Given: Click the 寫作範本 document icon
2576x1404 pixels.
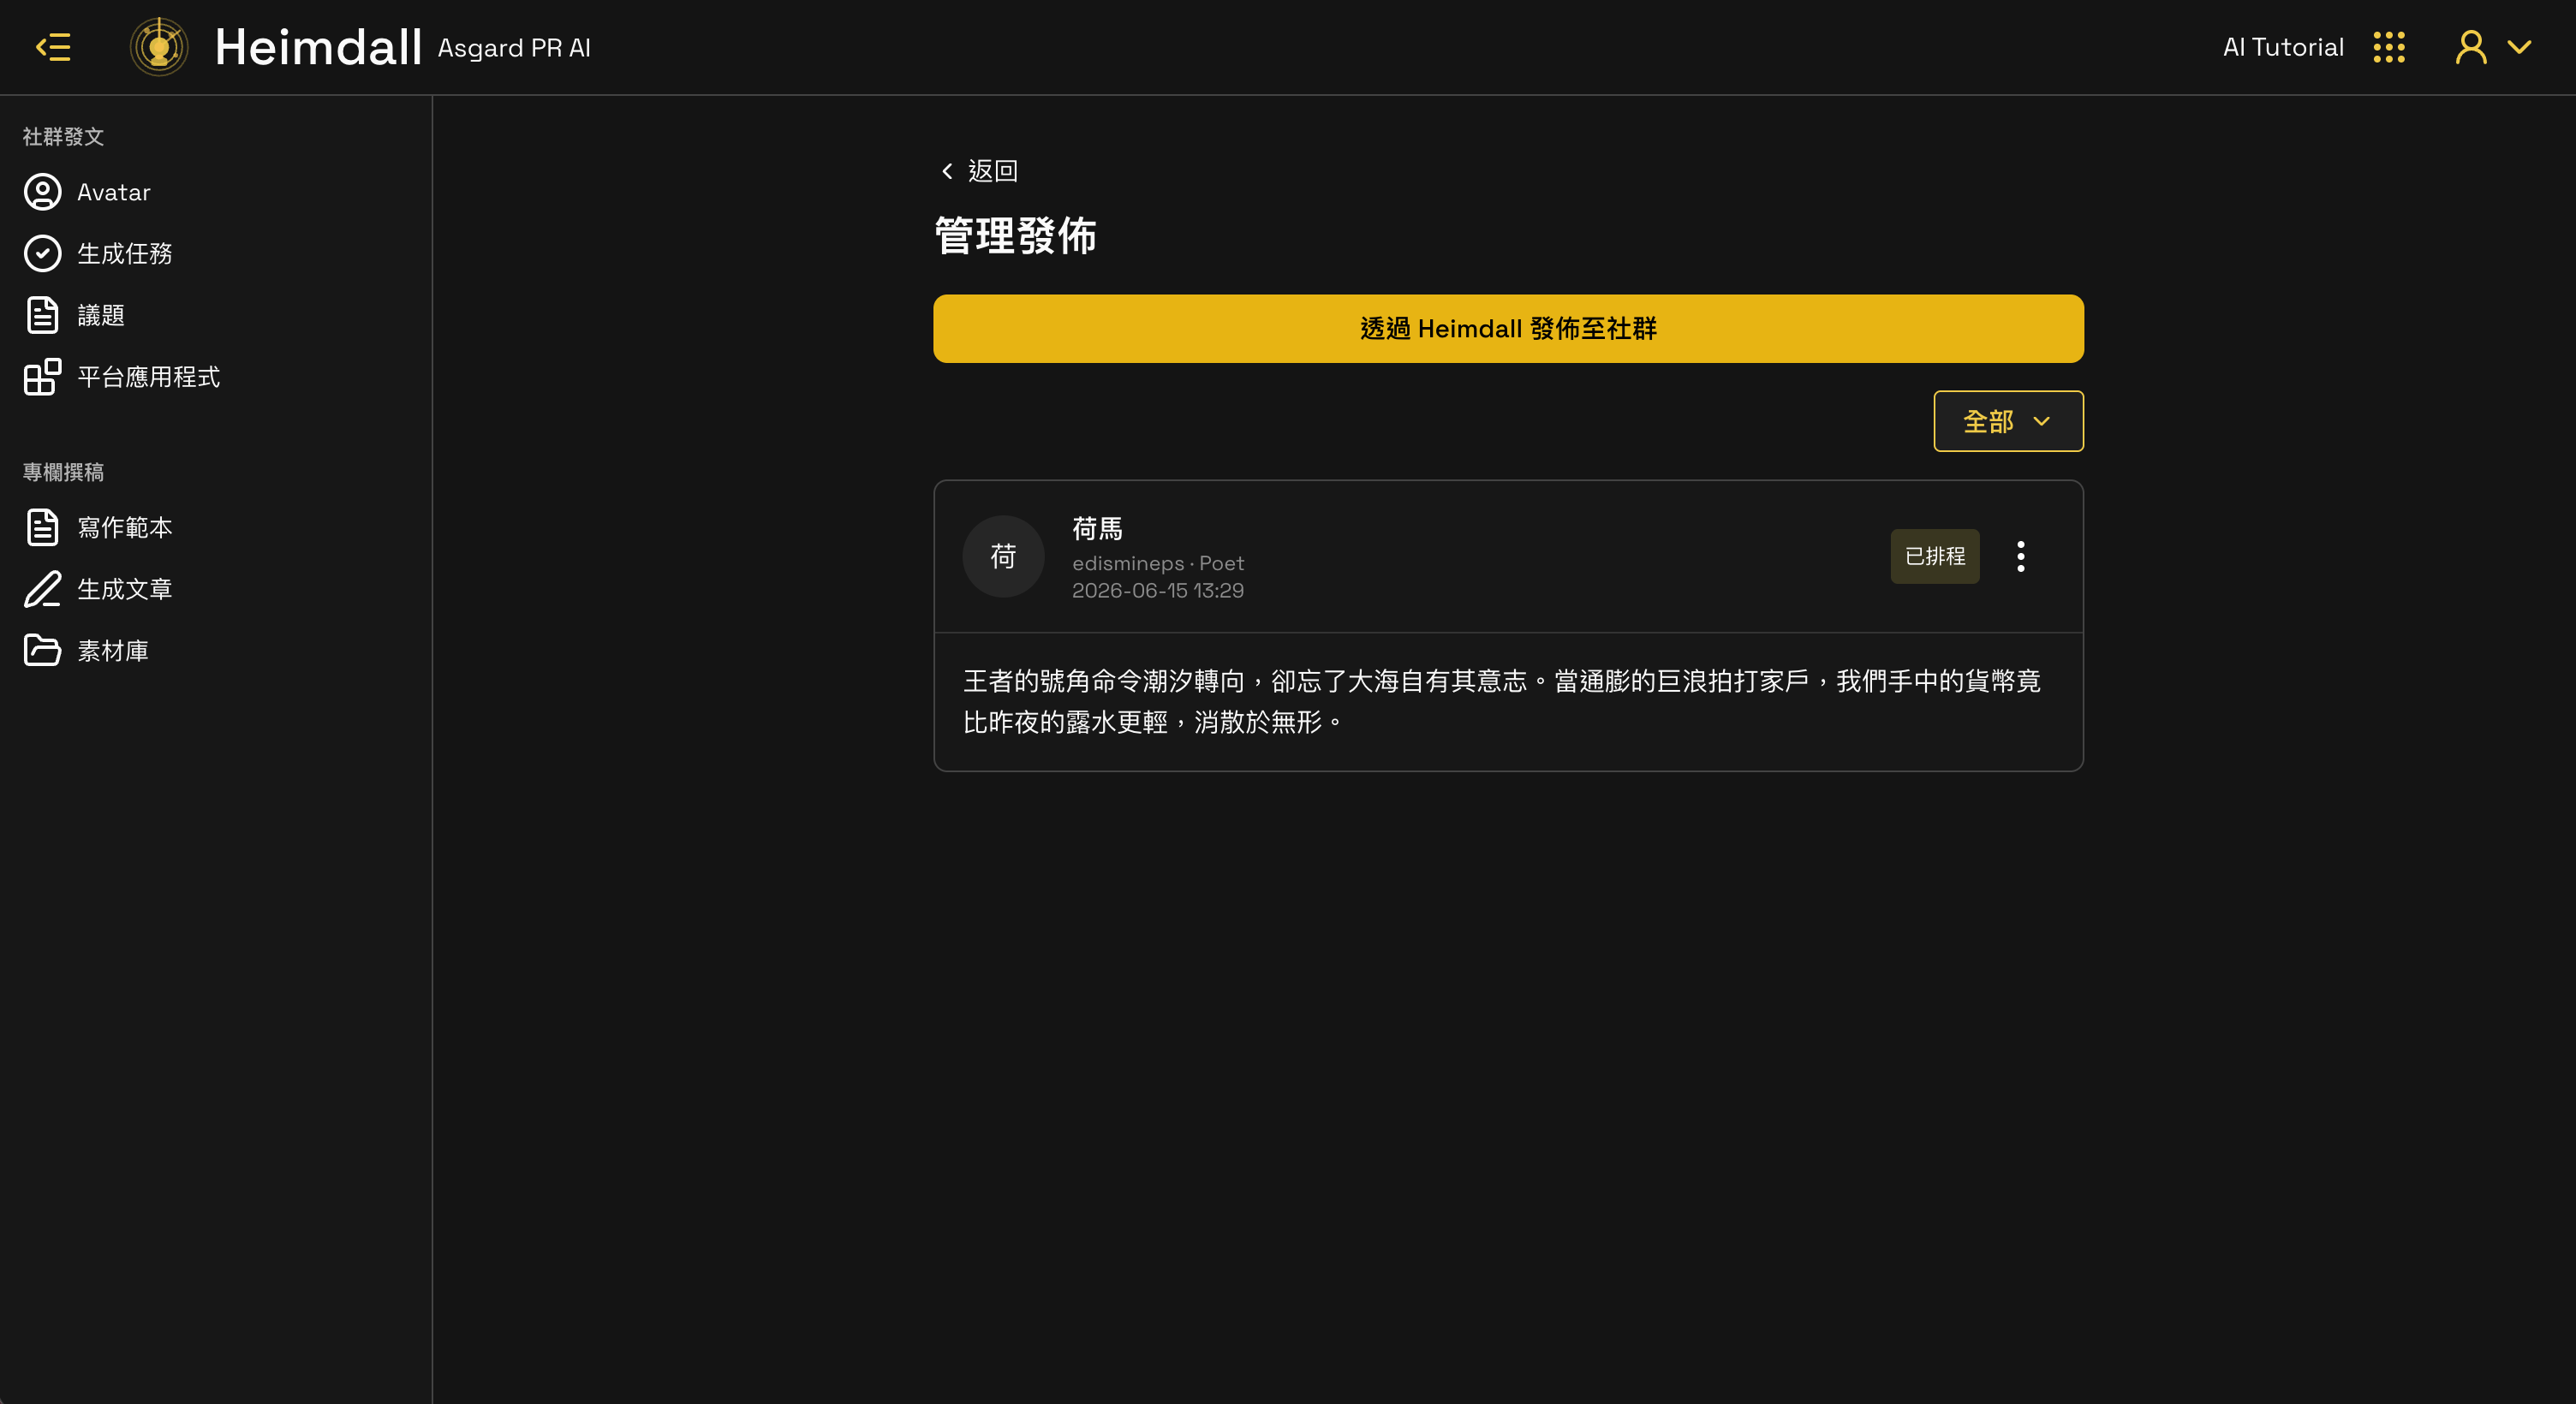Looking at the screenshot, I should pyautogui.click(x=42, y=528).
